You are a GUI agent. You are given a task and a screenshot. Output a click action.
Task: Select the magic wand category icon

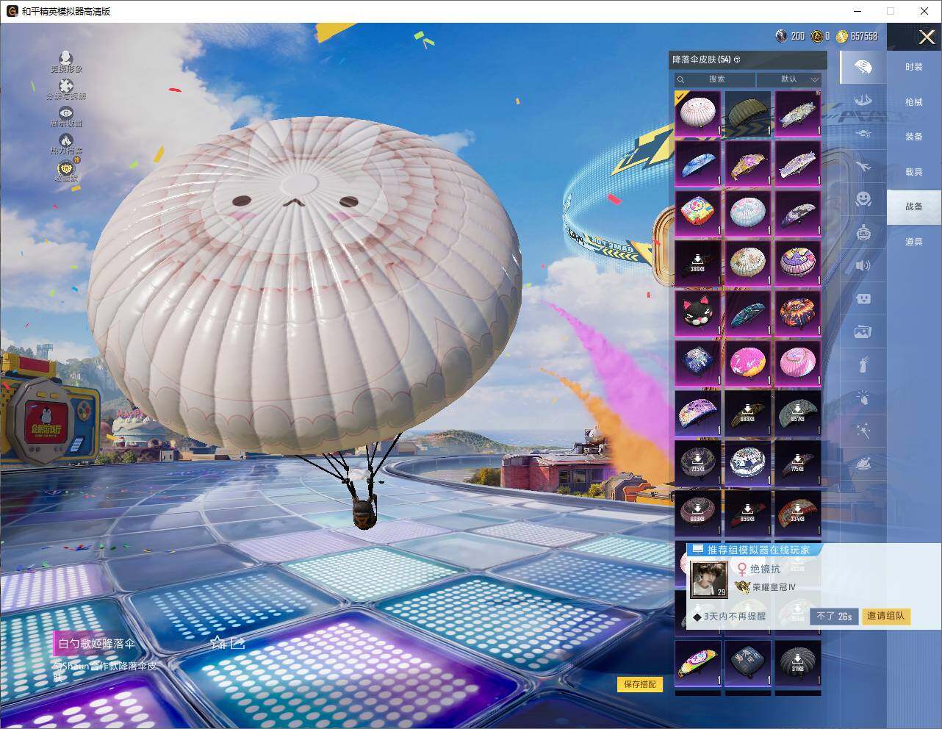point(863,431)
